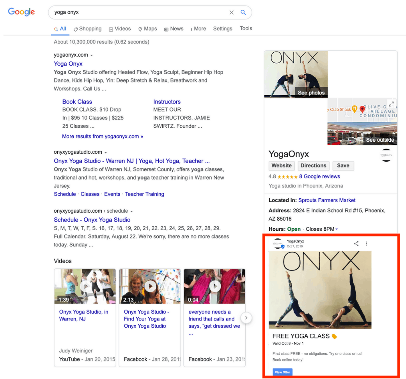Click the videos carousel next arrow
406x379 pixels.
[x=246, y=318]
